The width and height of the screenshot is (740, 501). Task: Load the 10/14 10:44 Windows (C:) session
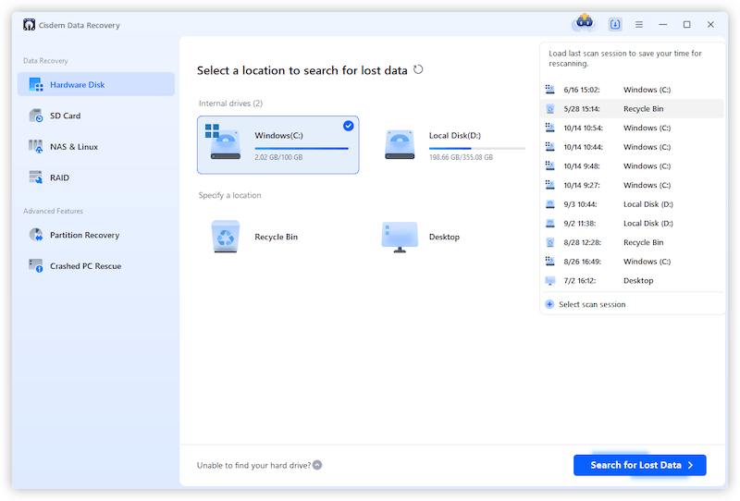click(x=632, y=147)
